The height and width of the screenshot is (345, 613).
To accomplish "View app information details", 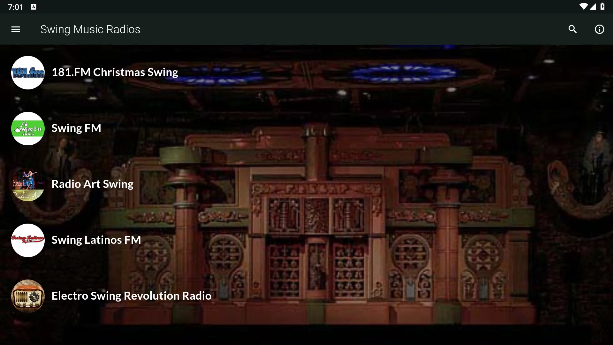I will (x=599, y=29).
